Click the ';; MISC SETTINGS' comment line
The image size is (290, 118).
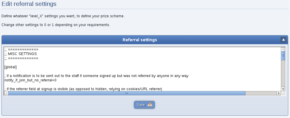20,54
